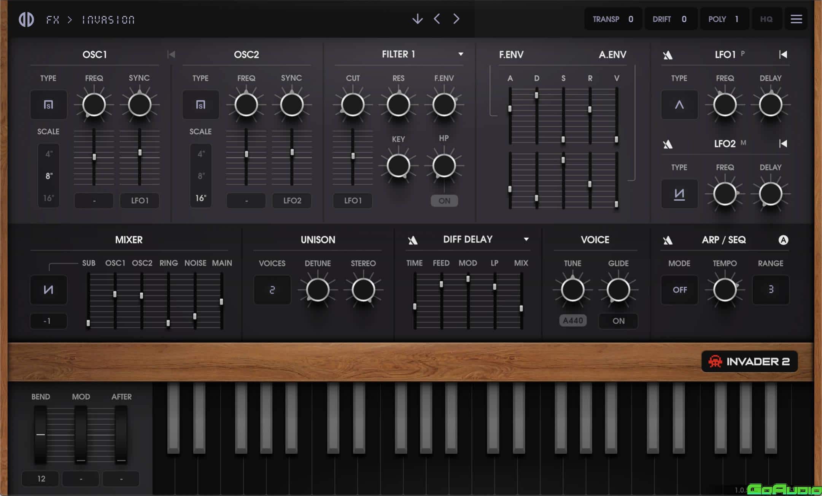Randomize LFO1 with the dice icon

point(668,55)
